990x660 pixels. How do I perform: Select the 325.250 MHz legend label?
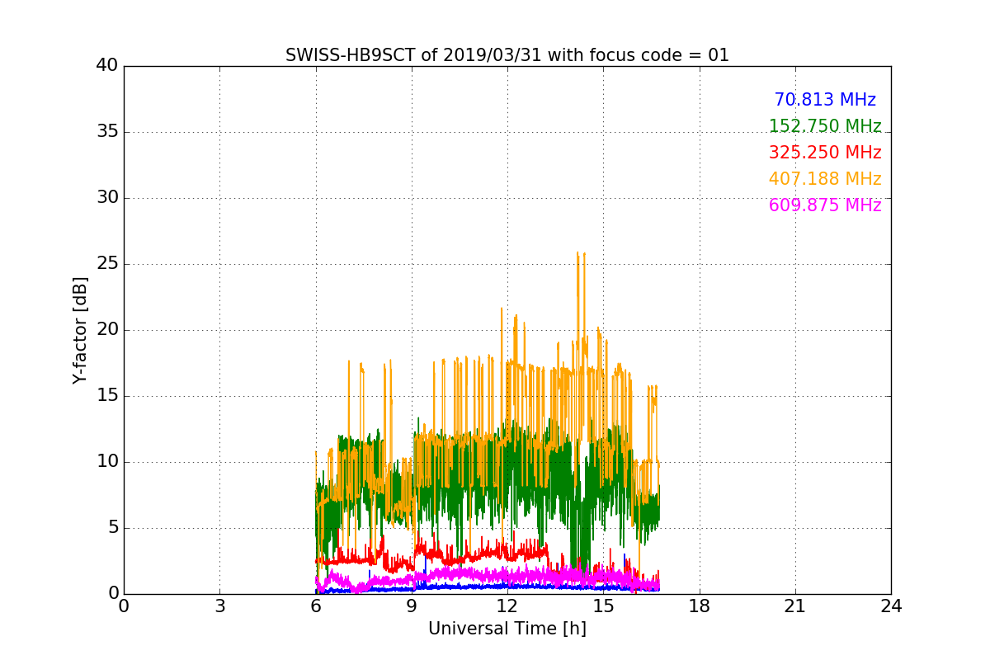coord(825,153)
